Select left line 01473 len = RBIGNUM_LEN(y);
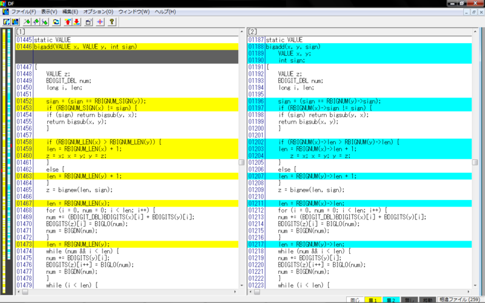Viewport: 485px width, 303px height. tap(127, 244)
